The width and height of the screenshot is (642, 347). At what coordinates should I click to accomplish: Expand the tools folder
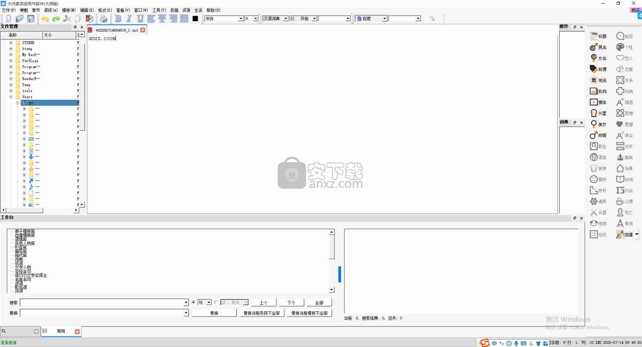pyautogui.click(x=11, y=91)
